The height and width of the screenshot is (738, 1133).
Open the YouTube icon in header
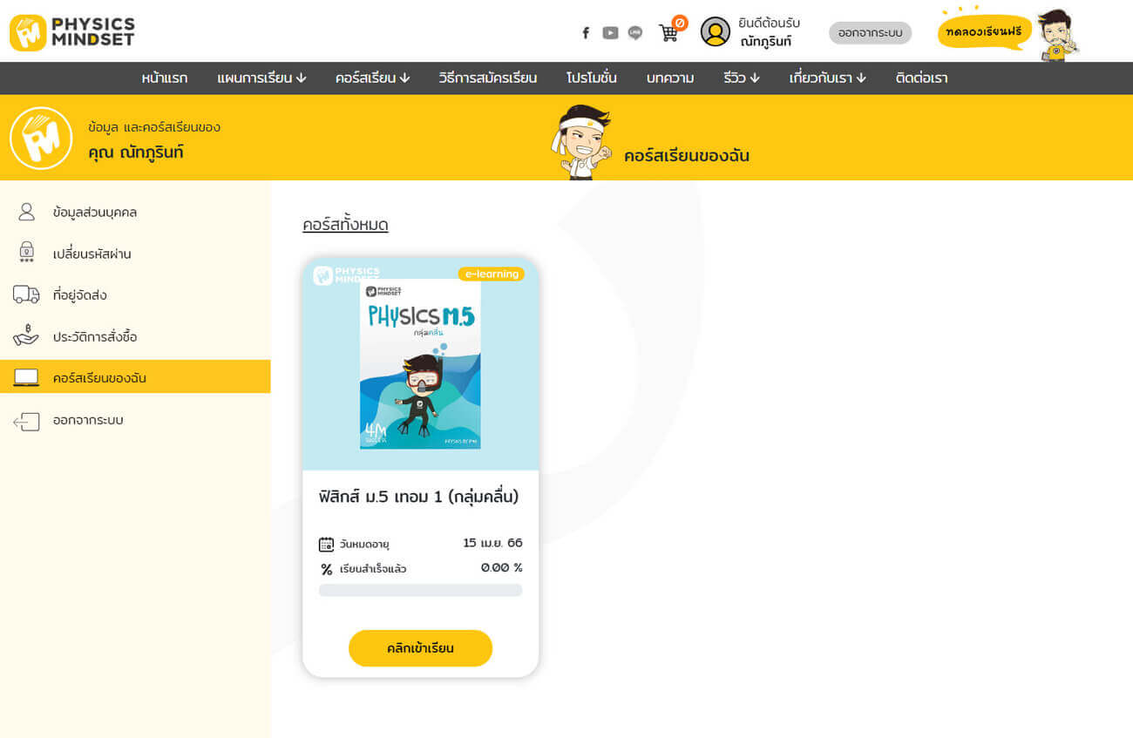tap(610, 33)
